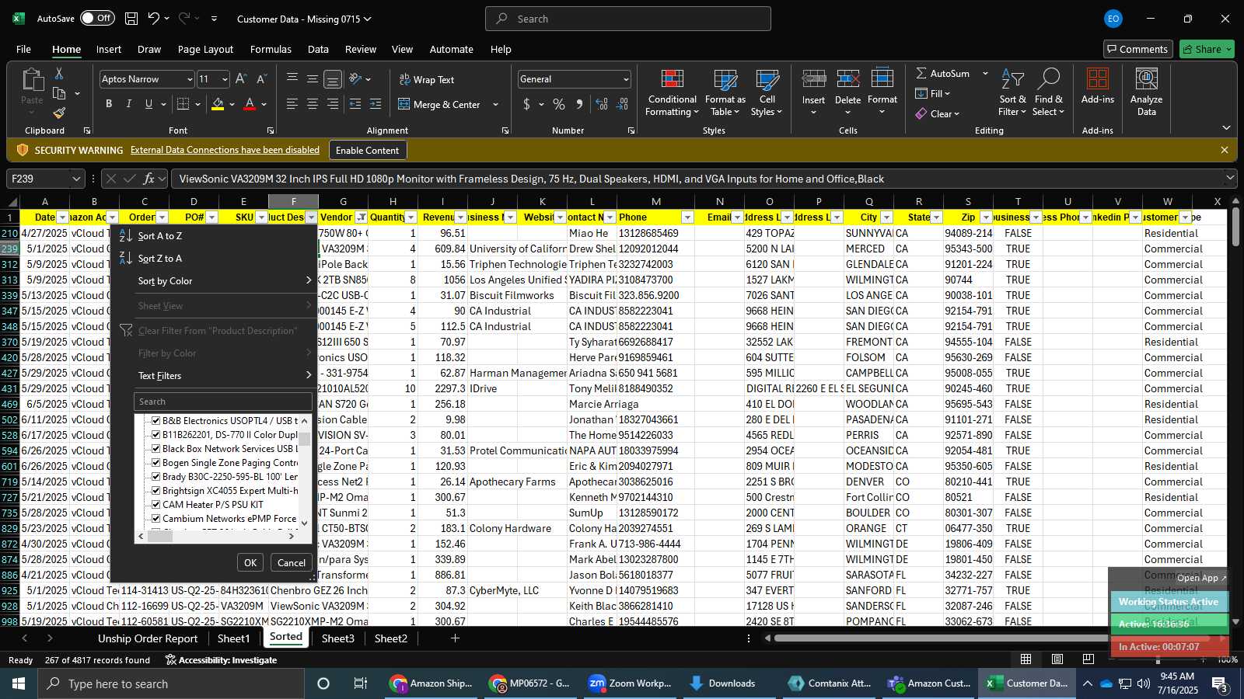
Task: Open Cell Styles gallery
Action: [767, 92]
